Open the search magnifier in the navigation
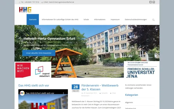174x109 pixels. point(153,20)
